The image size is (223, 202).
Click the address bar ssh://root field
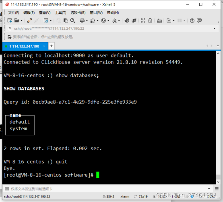pos(111,29)
